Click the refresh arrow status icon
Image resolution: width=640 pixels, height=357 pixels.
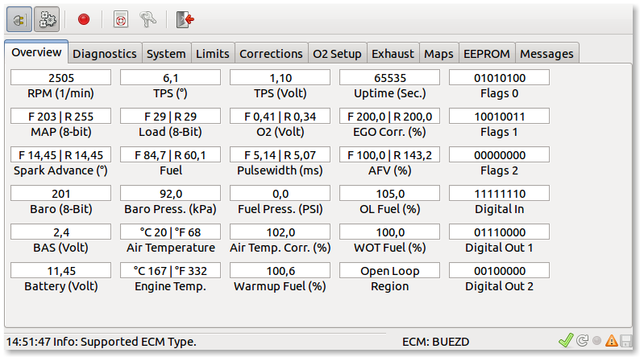click(x=582, y=341)
